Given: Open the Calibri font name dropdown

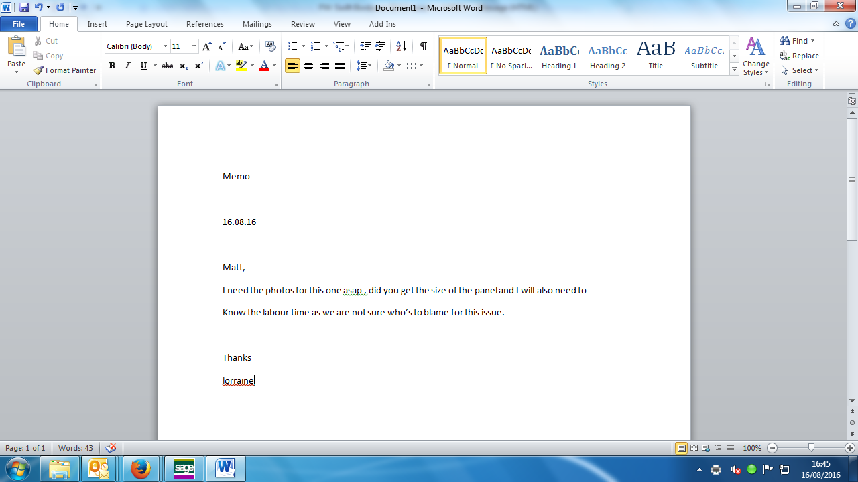Looking at the screenshot, I should pyautogui.click(x=165, y=46).
